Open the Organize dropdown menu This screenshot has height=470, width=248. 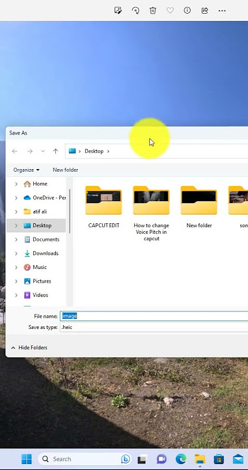coord(26,170)
